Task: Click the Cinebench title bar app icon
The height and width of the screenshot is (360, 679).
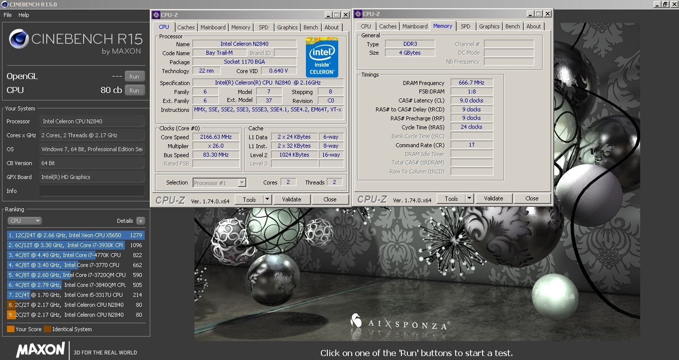Action: pos(4,4)
